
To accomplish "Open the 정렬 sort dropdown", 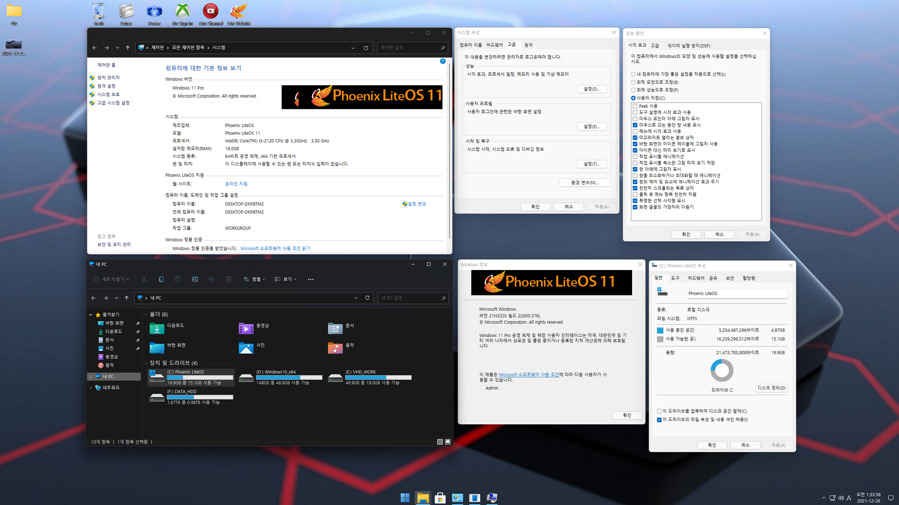I will (x=254, y=279).
